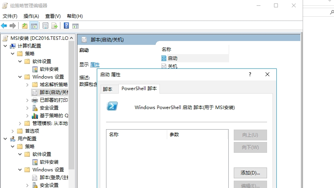Click the dialog's question mark help button
Viewport: 334px width, 188px height.
[250, 74]
